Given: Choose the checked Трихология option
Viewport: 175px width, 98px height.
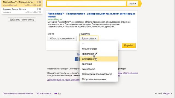Looking at the screenshot, I should click(x=99, y=54).
